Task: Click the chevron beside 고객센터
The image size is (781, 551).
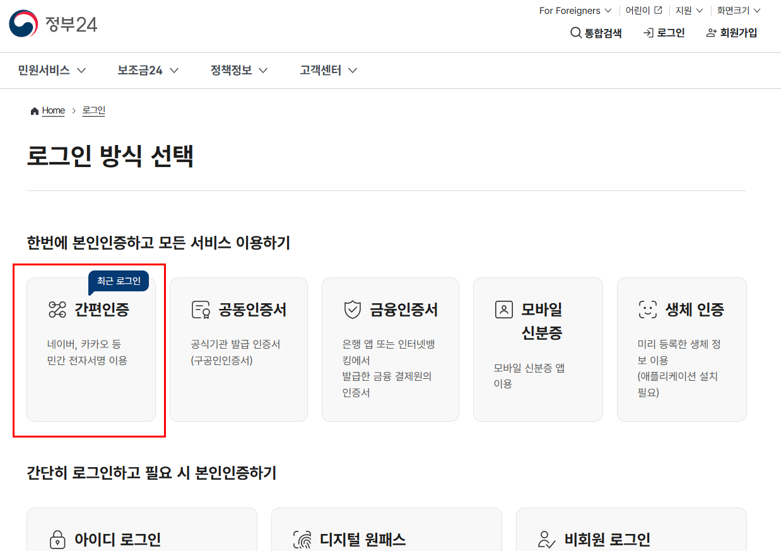Action: click(353, 71)
